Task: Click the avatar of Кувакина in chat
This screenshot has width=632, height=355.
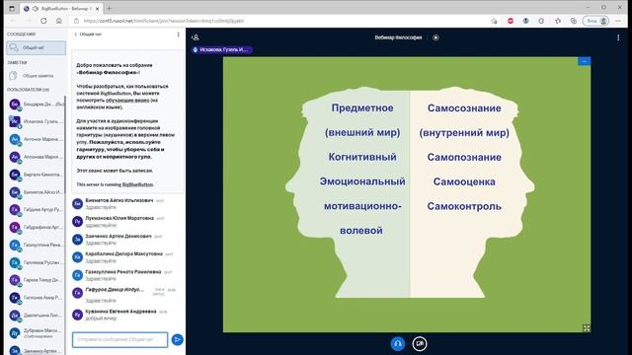Action: [x=77, y=315]
